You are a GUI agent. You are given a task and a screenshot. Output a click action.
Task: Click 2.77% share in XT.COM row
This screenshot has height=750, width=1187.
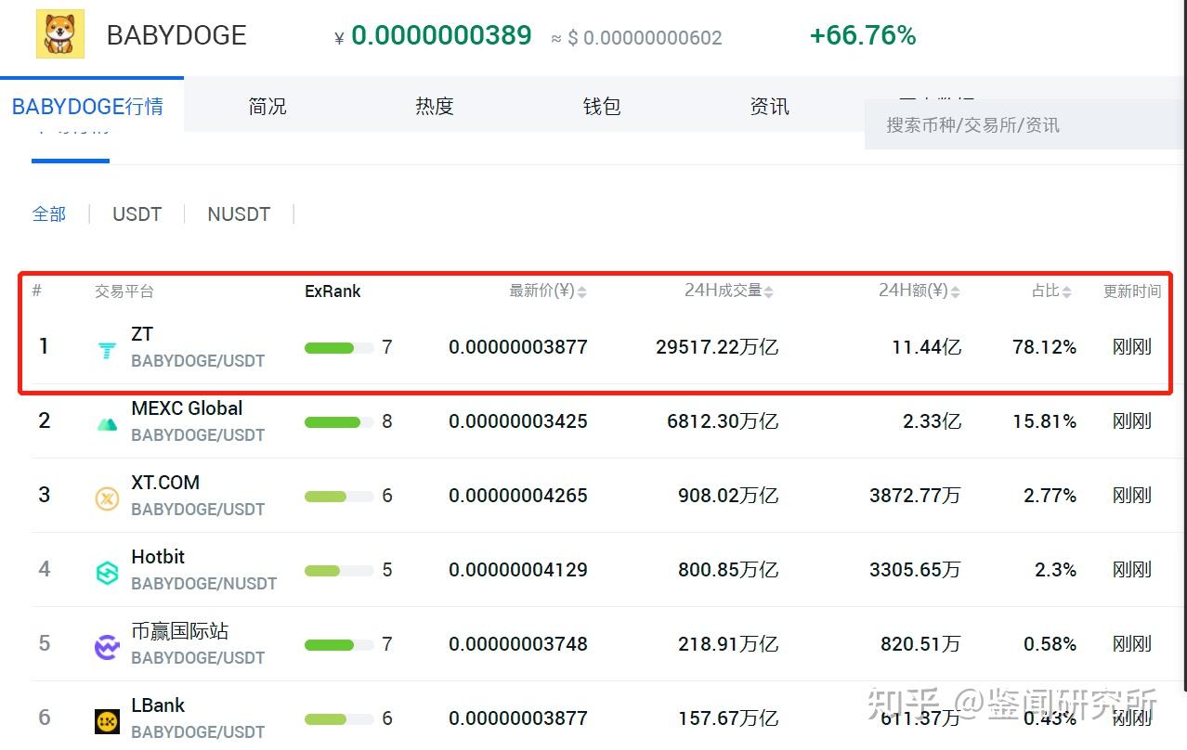click(1050, 496)
